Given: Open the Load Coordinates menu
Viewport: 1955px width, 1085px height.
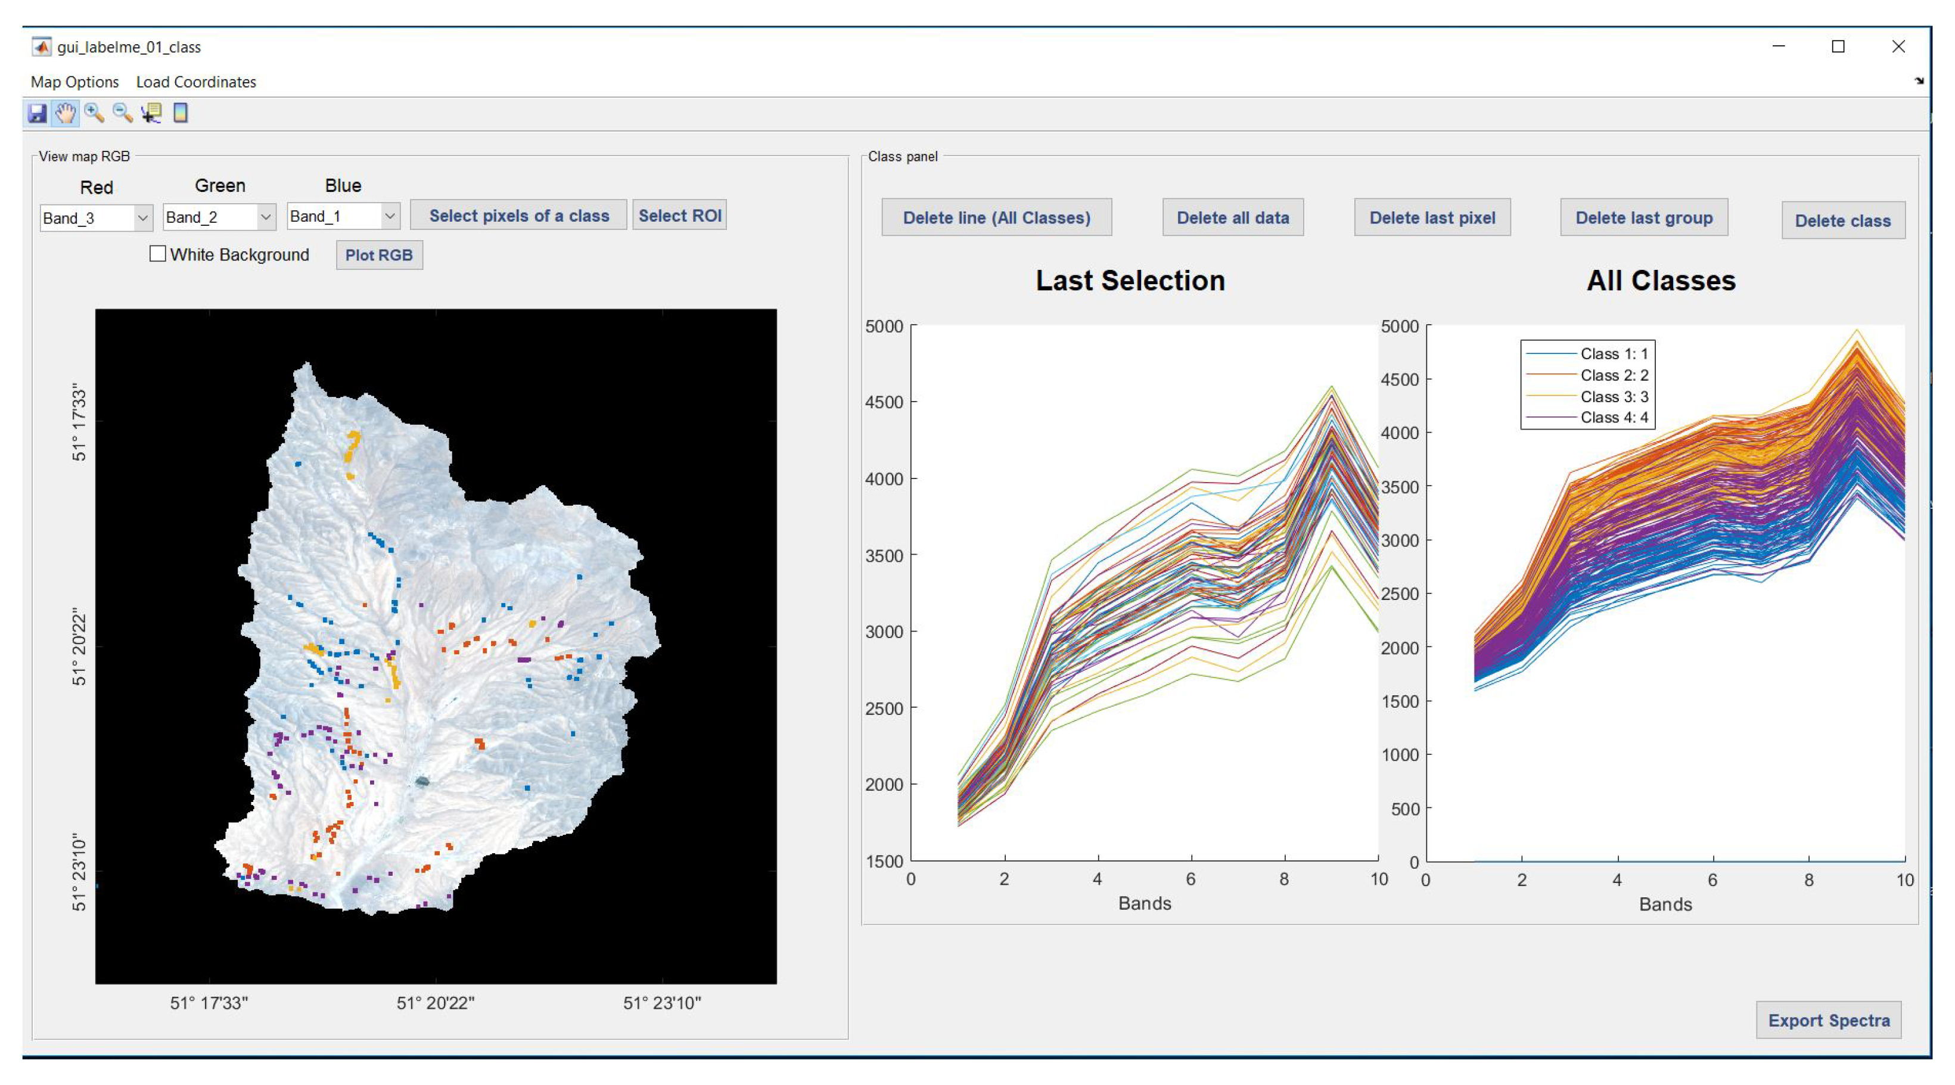Looking at the screenshot, I should (196, 82).
